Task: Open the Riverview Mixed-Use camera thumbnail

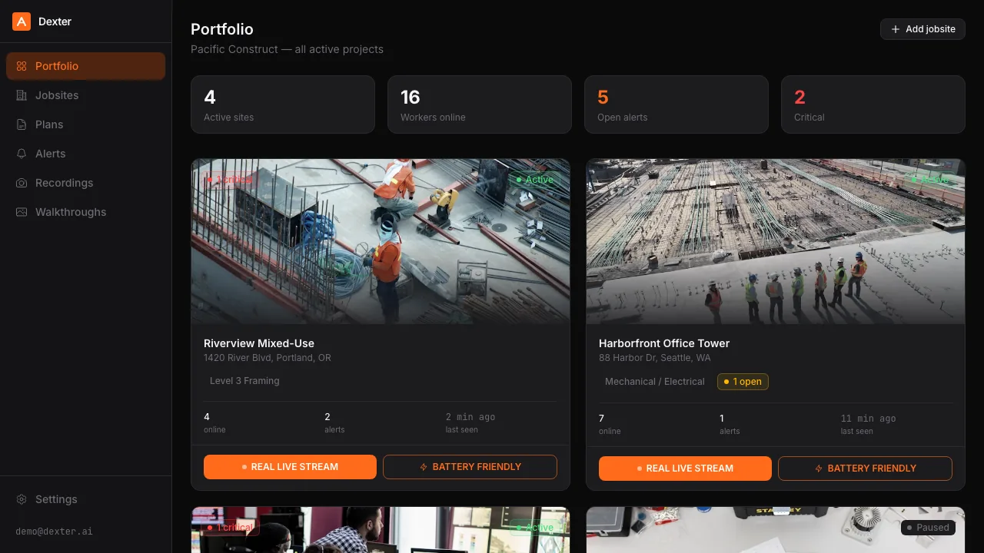Action: coord(381,241)
